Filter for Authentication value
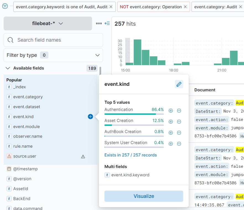Image resolution: width=244 pixels, height=210 pixels. 171,111
